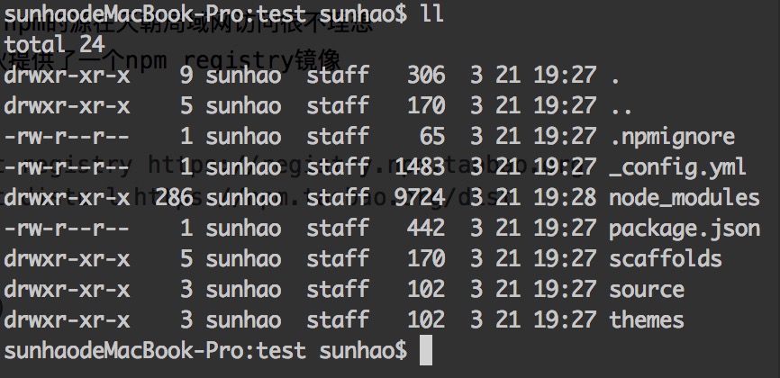
Task: Click the permissions string of package.json row
Action: tap(67, 229)
